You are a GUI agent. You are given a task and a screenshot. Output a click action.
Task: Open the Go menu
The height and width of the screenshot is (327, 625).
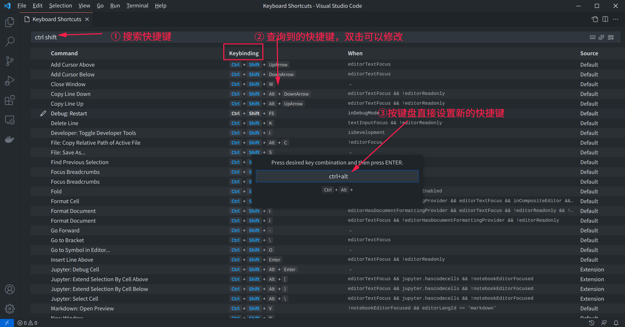100,6
